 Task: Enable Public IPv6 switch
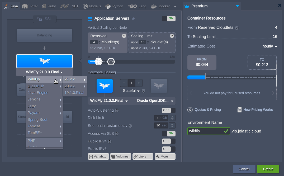(169, 149)
